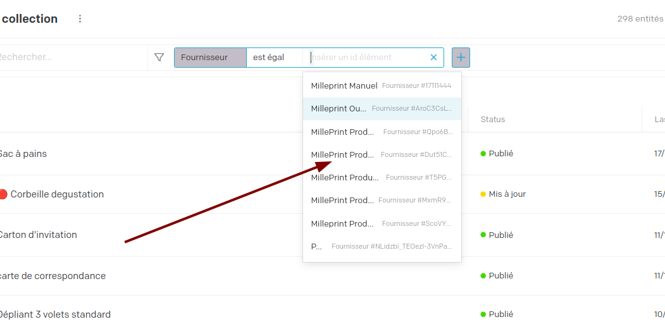Click the yellow Mis à jour status dot
The width and height of the screenshot is (665, 324).
coord(483,194)
